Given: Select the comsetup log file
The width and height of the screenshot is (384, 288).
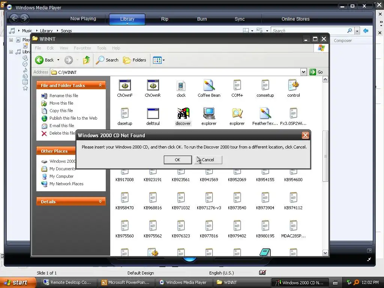Looking at the screenshot, I should tap(265, 85).
